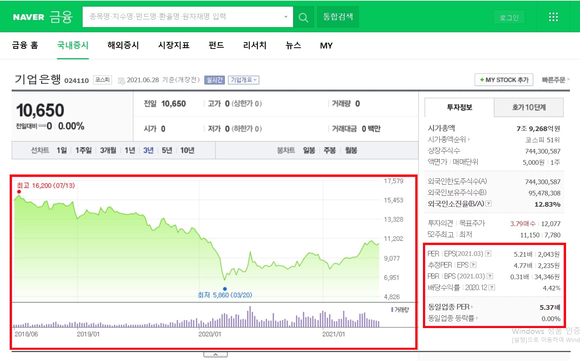This screenshot has height=361, width=580.
Task: Switch to the 일봉 candlestick chart
Action: 309,150
